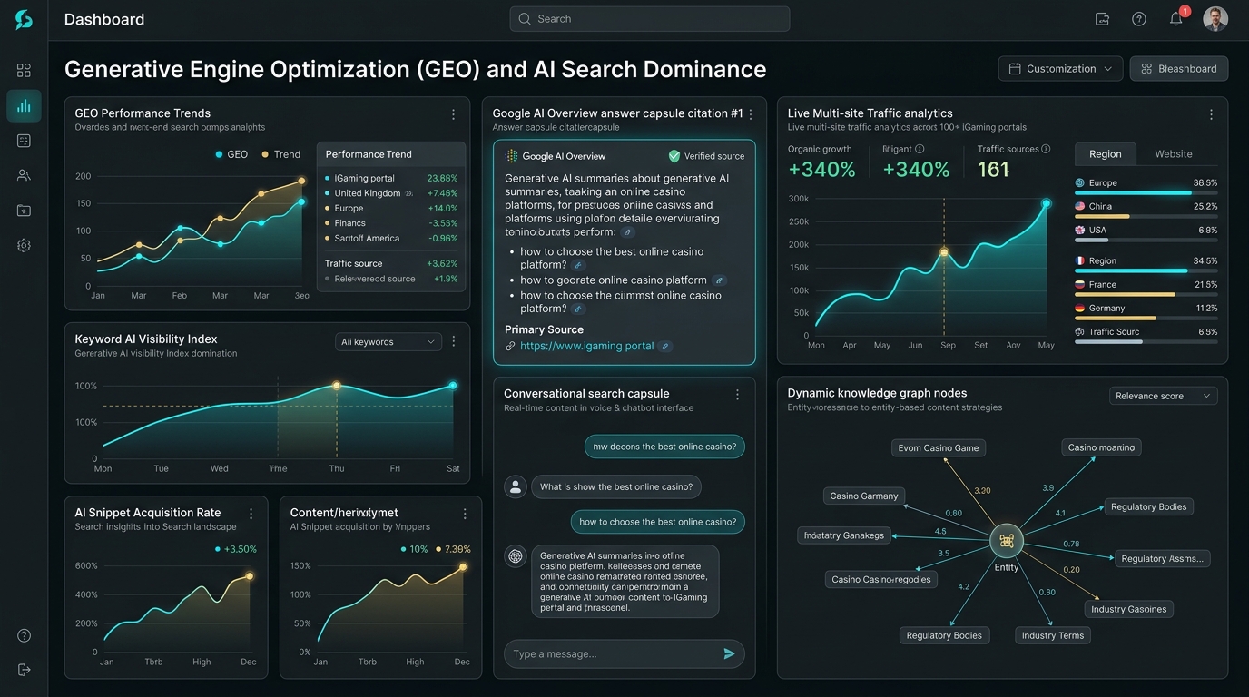Open the calendar icon in left sidebar

tap(24, 141)
